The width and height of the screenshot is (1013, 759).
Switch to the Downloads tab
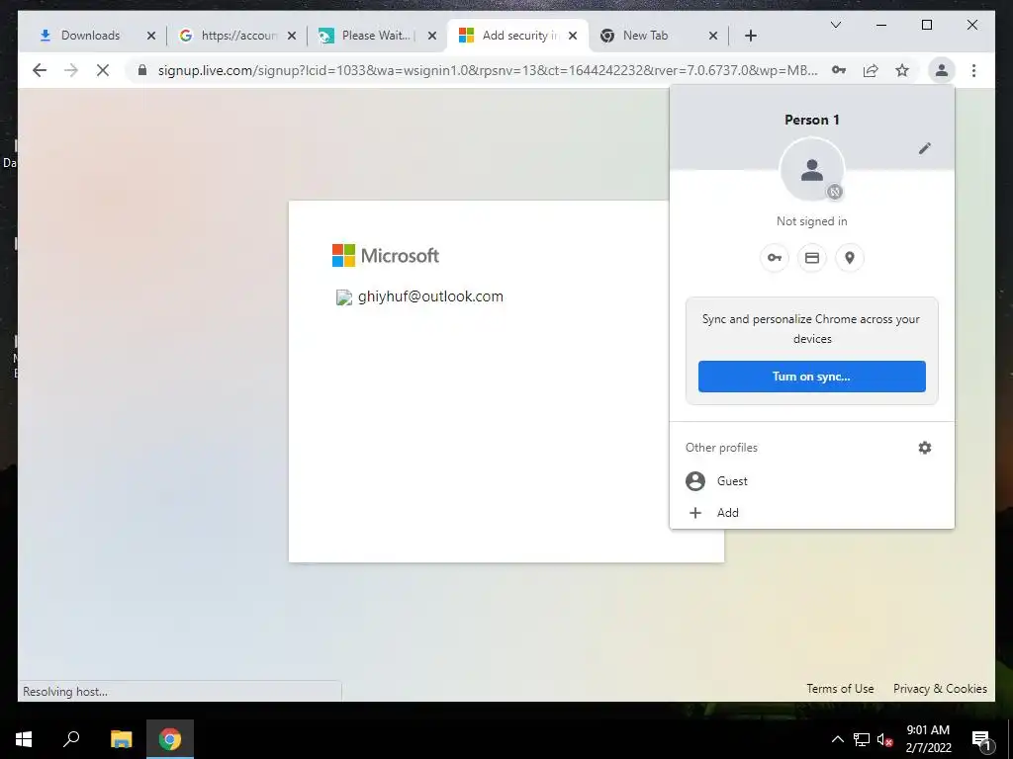coord(88,36)
